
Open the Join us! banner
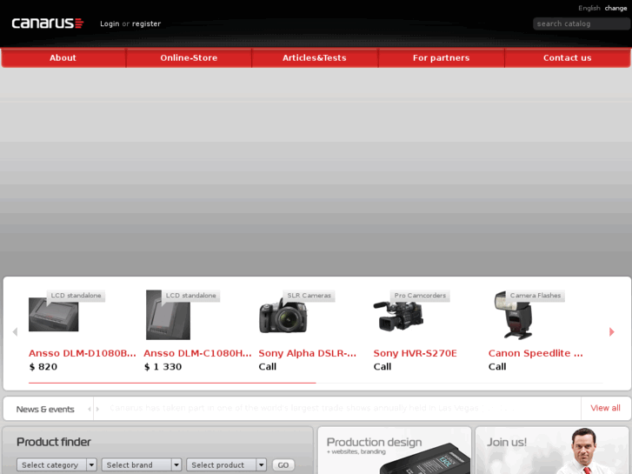pyautogui.click(x=552, y=451)
